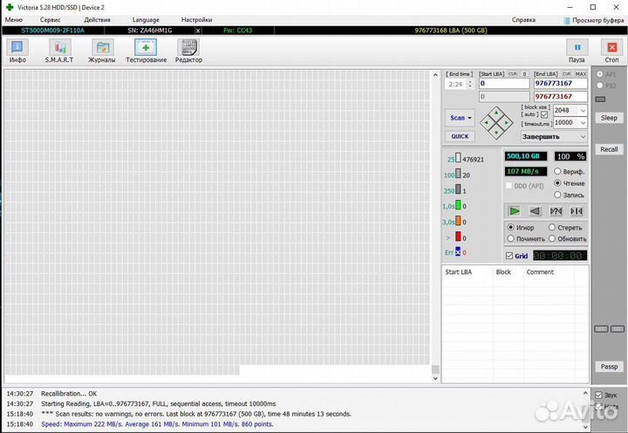The height and width of the screenshot is (433, 628).
Task: Open the Журналы logs icon
Action: coord(102,51)
